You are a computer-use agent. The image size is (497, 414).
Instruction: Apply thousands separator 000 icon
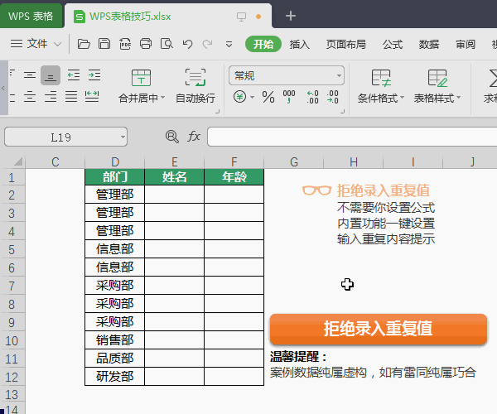(289, 97)
